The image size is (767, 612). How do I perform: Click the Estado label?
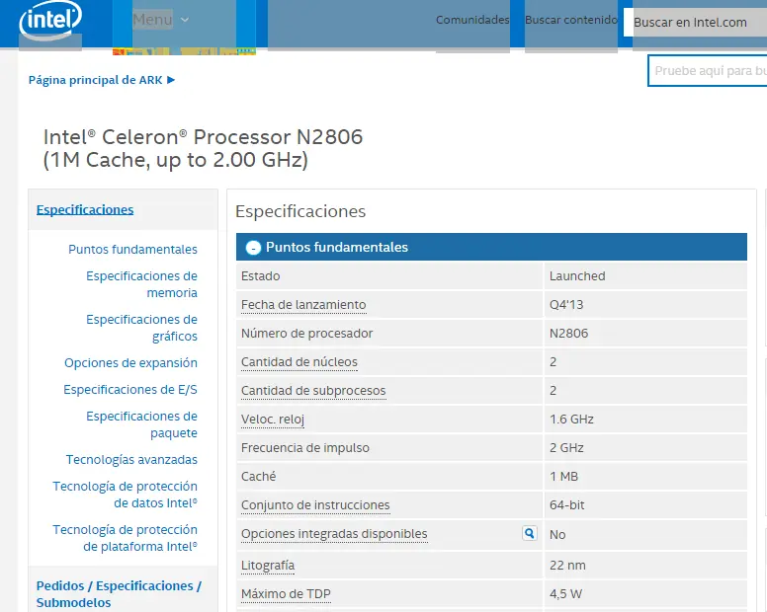point(260,276)
